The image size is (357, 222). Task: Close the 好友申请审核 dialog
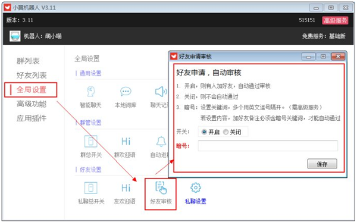338,57
